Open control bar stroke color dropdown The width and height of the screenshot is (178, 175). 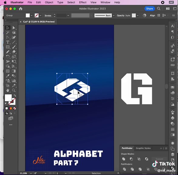click(x=40, y=15)
